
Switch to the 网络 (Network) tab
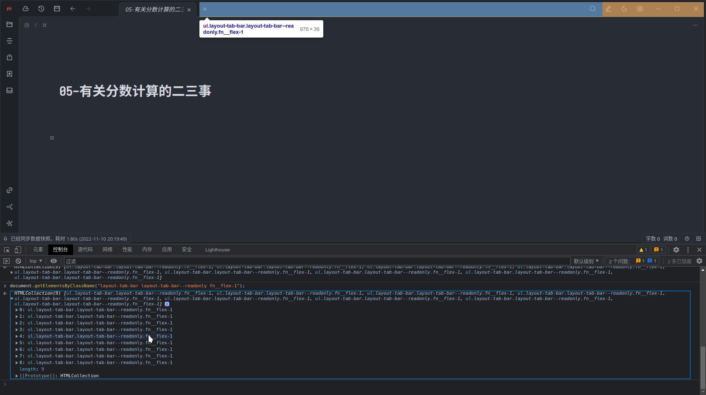pyautogui.click(x=107, y=250)
